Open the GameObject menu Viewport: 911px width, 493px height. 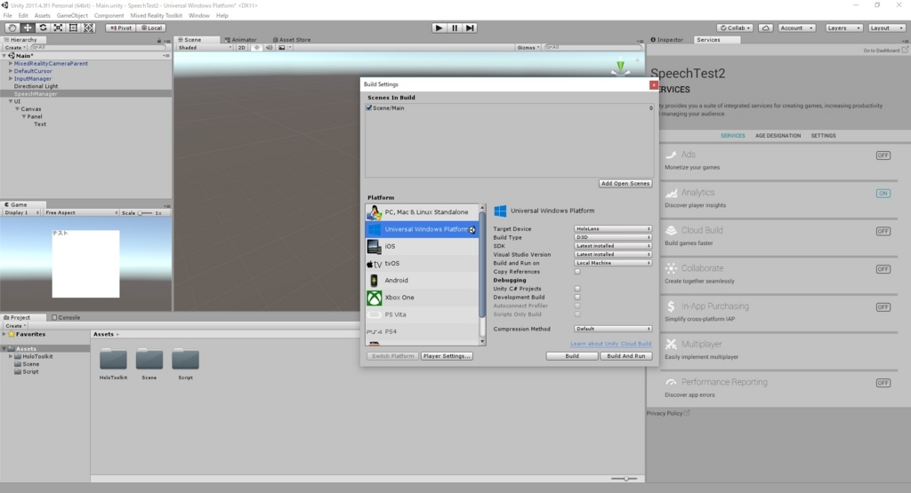pos(72,16)
